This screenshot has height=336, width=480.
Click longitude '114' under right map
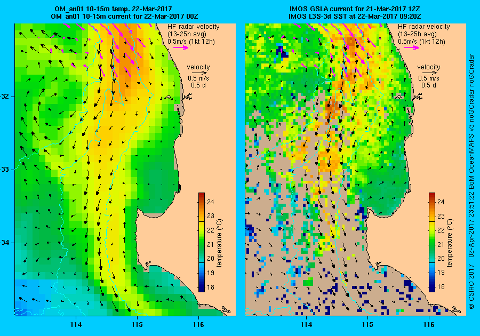307,325
